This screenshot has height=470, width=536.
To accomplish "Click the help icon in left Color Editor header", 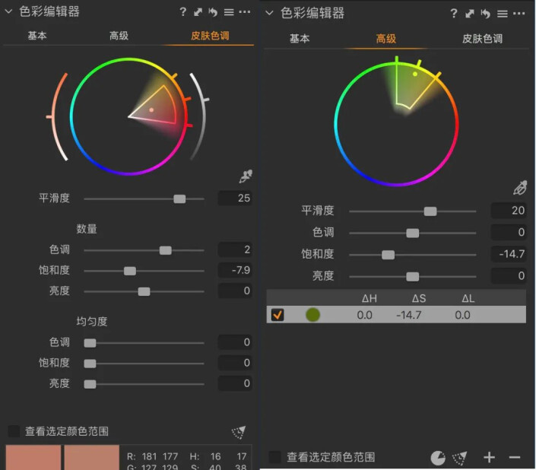I will pyautogui.click(x=183, y=12).
